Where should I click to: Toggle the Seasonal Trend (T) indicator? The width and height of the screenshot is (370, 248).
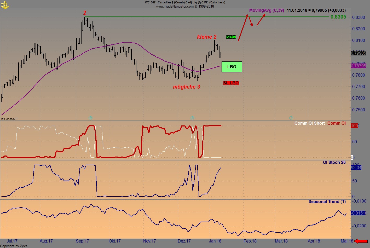[327, 201]
